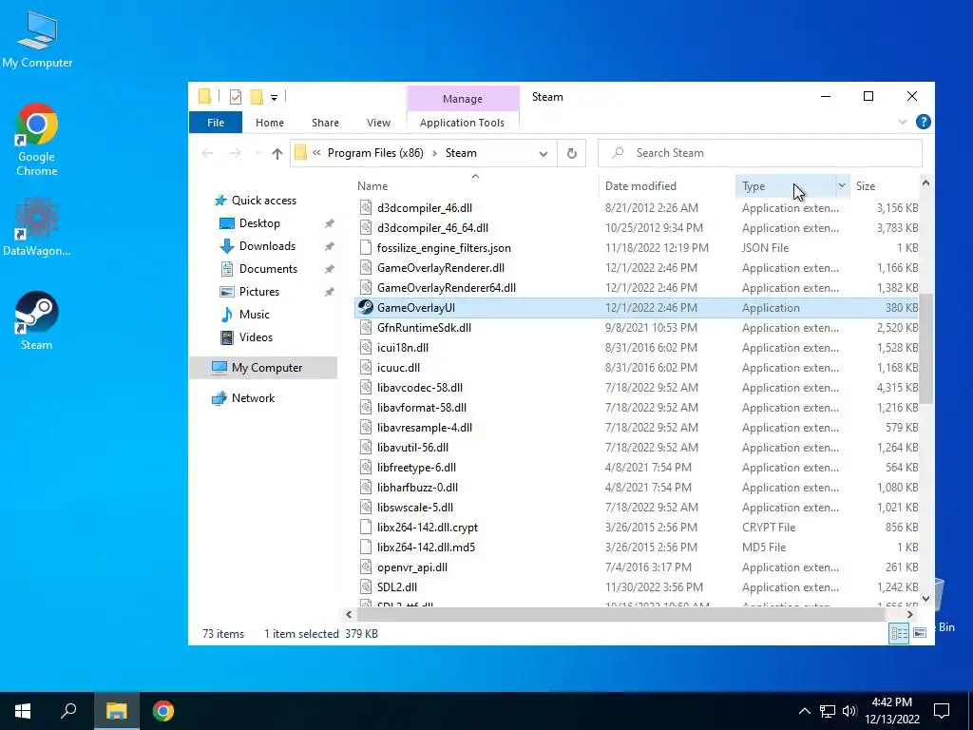This screenshot has height=730, width=973.
Task: Open the Action Center notifications icon
Action: pyautogui.click(x=942, y=711)
